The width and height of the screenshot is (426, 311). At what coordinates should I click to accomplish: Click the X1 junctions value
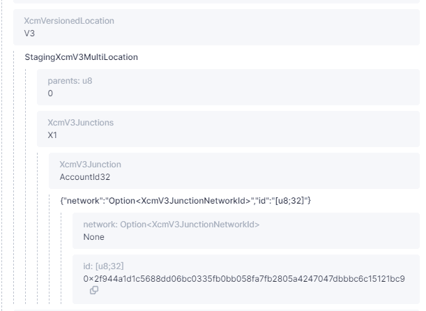pyautogui.click(x=52, y=135)
